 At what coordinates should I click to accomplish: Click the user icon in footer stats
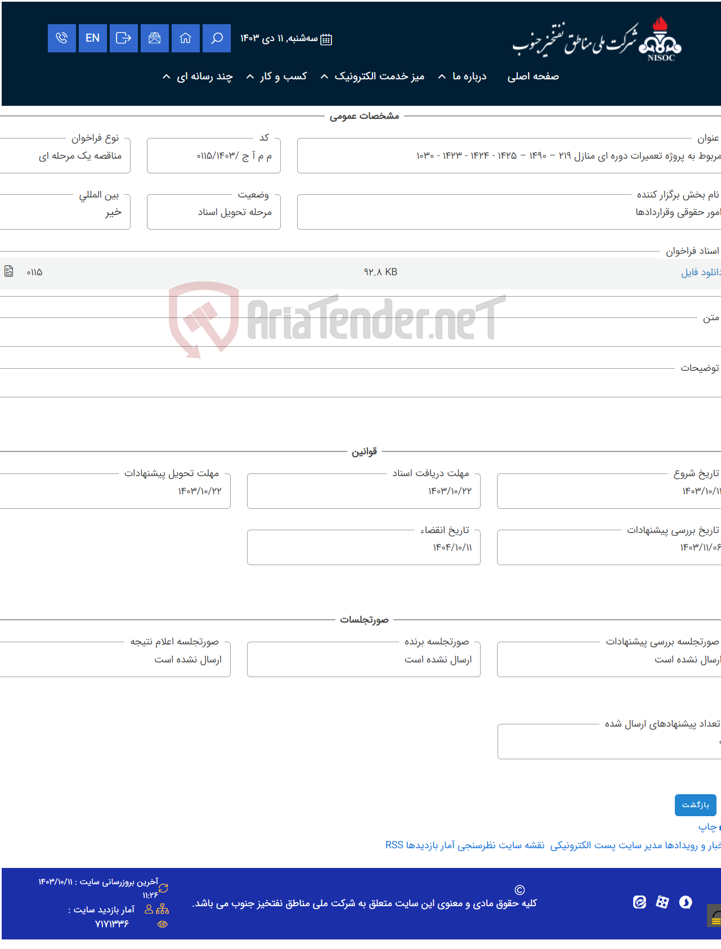(149, 909)
